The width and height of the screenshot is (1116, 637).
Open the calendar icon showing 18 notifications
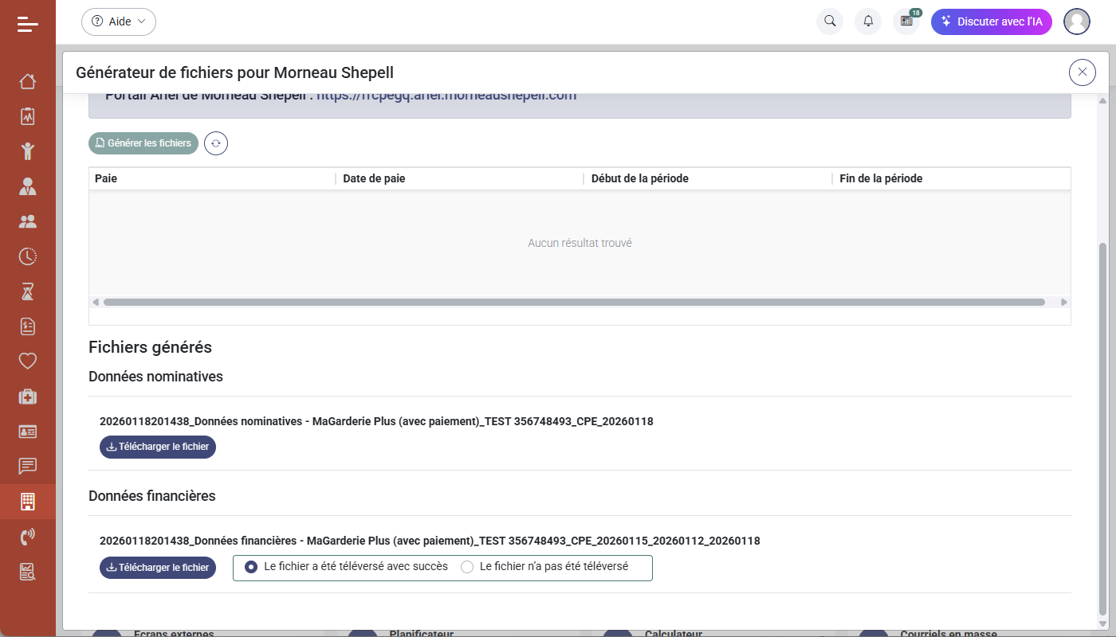point(906,21)
